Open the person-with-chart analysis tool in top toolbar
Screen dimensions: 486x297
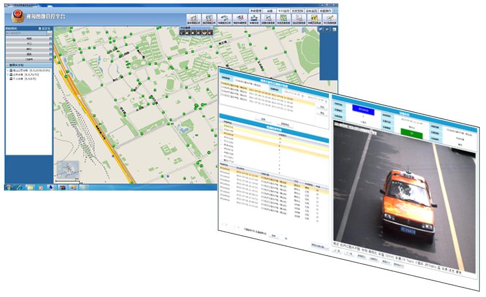point(194,19)
